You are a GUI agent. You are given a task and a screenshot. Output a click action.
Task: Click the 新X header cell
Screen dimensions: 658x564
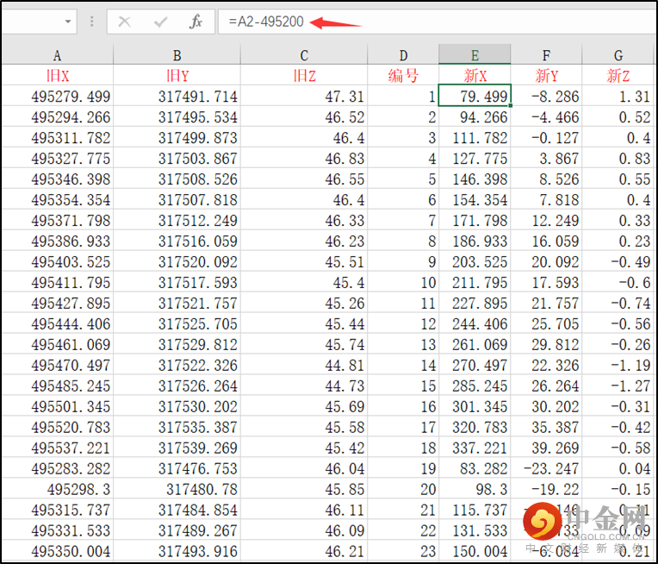click(x=475, y=76)
